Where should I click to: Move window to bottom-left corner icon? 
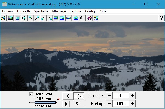tap(43, 18)
